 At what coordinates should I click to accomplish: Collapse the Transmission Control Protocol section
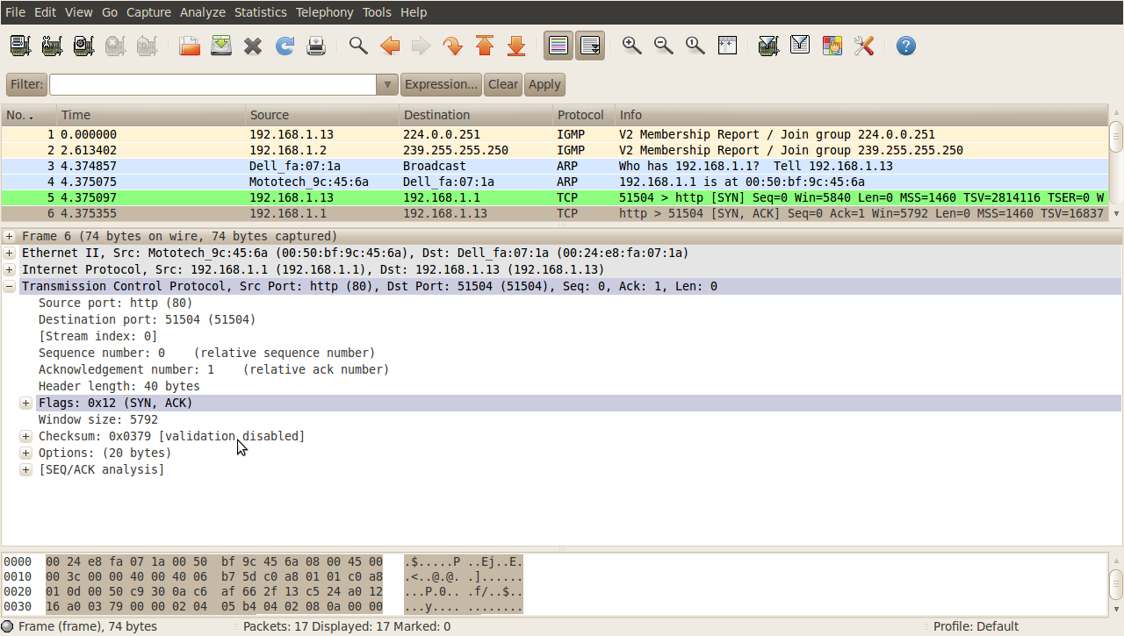click(x=8, y=286)
